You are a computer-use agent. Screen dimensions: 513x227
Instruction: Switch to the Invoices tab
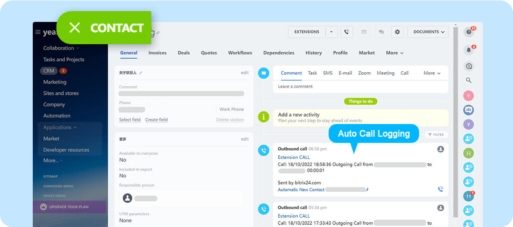157,53
